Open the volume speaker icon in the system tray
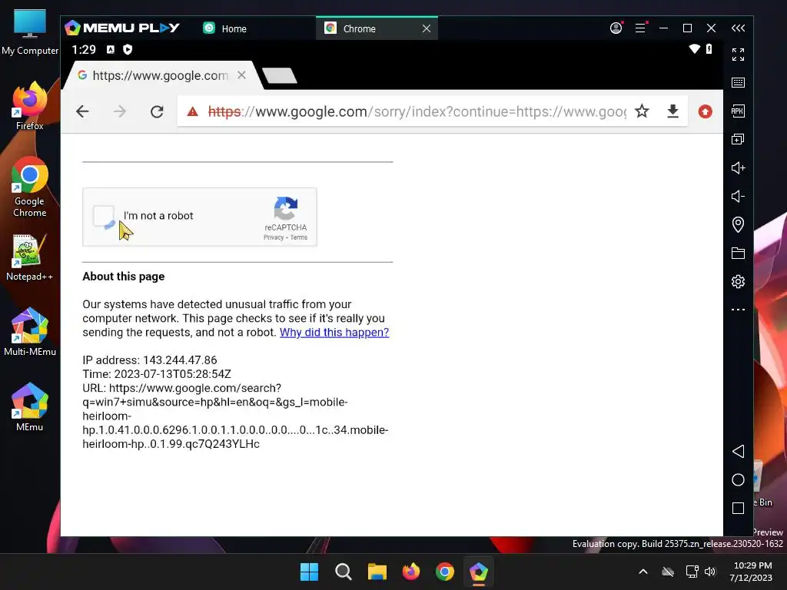Viewport: 787px width, 590px height. [x=710, y=572]
